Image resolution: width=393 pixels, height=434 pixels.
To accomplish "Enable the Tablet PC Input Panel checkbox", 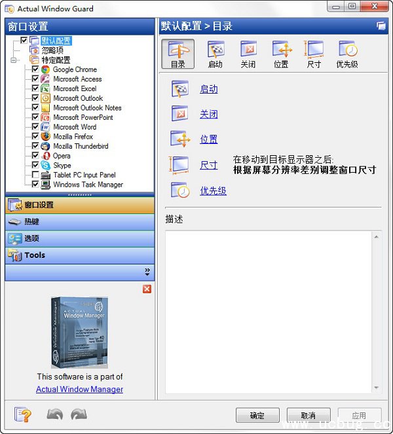I will pyautogui.click(x=35, y=175).
